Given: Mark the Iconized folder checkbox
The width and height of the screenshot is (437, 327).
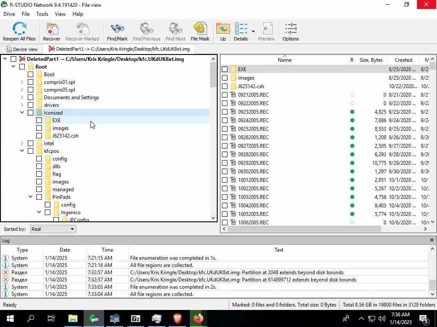Looking at the screenshot, I should 31,112.
